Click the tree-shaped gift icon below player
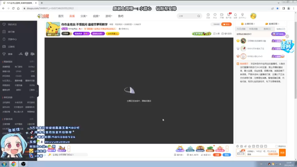Viewport: 297px width, 167px height. click(210, 149)
